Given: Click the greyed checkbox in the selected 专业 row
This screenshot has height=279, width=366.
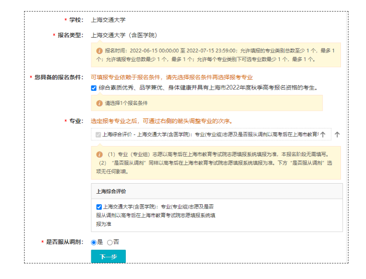Looking at the screenshot, I should click(x=98, y=134).
